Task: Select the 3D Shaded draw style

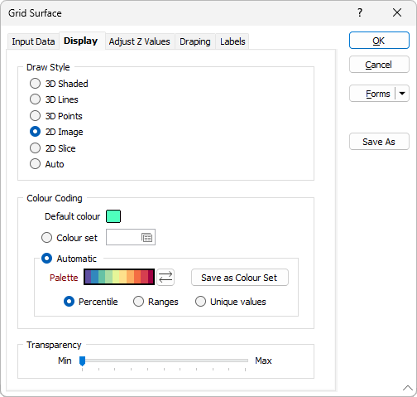Action: tap(59, 84)
